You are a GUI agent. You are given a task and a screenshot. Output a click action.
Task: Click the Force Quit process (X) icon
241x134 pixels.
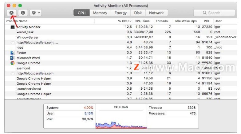[11, 13]
